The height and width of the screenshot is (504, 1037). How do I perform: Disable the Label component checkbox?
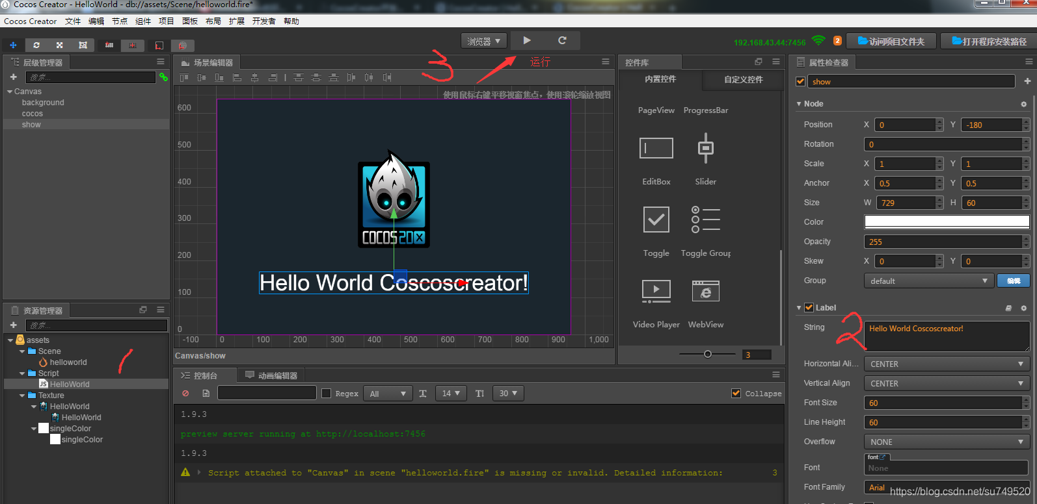pos(809,308)
